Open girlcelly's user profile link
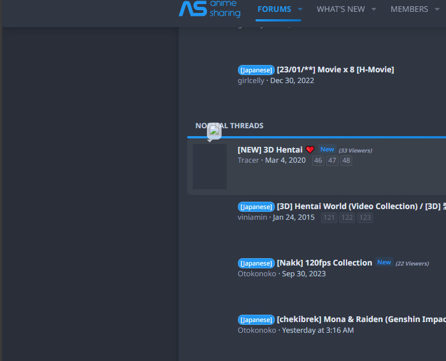 (250, 81)
